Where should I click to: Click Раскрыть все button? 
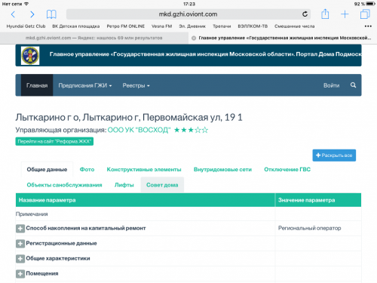coord(334,155)
